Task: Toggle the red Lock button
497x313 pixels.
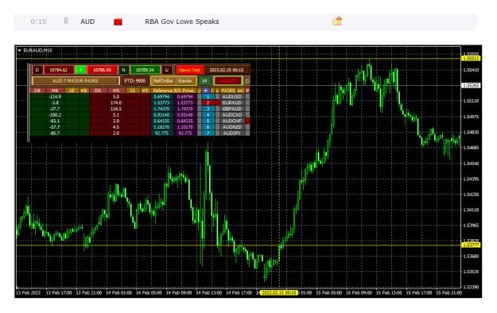Action: (228, 81)
